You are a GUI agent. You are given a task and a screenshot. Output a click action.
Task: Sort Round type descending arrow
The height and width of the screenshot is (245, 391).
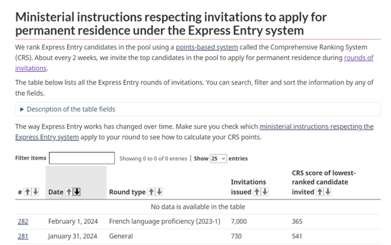click(x=160, y=192)
